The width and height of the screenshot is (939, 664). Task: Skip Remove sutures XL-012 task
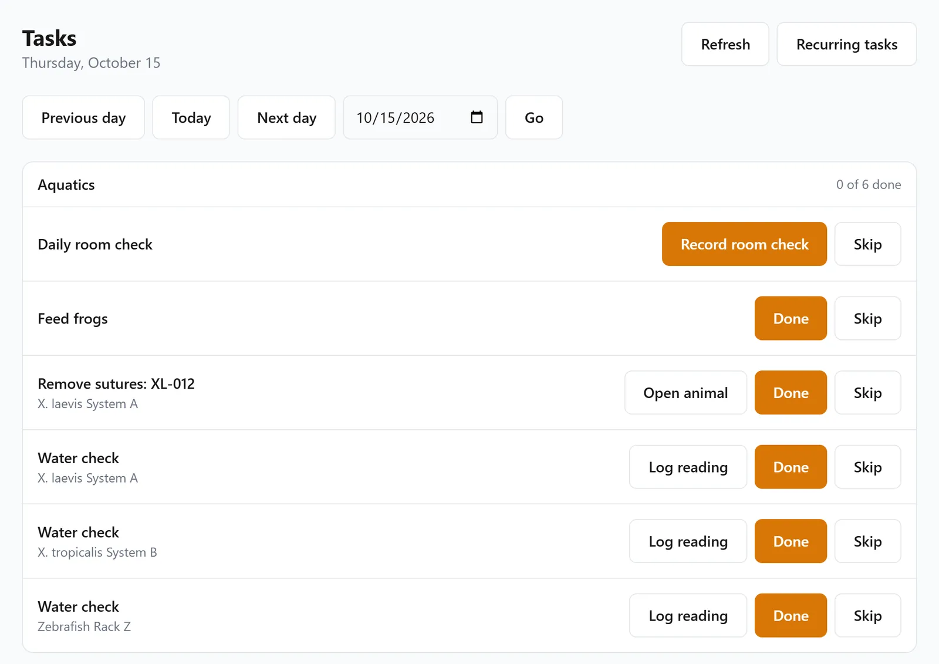[x=867, y=393]
